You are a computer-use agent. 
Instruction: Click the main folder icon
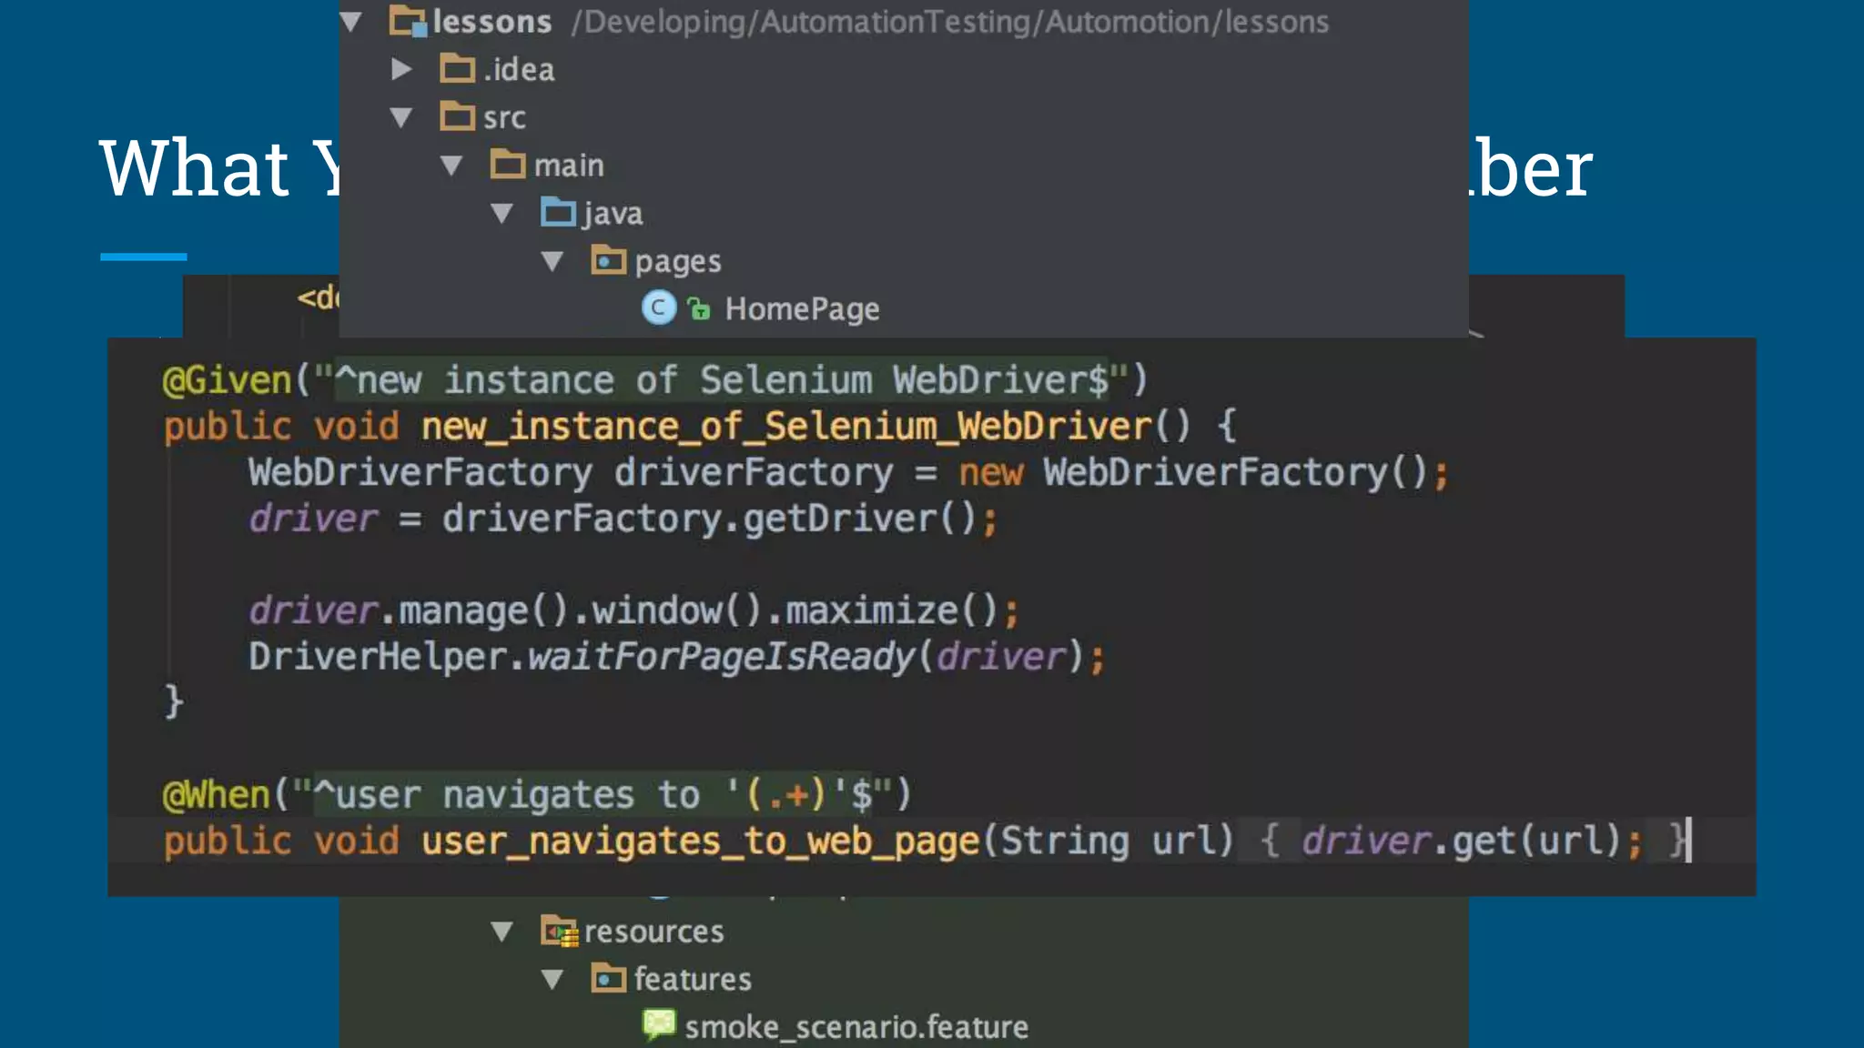(x=508, y=165)
